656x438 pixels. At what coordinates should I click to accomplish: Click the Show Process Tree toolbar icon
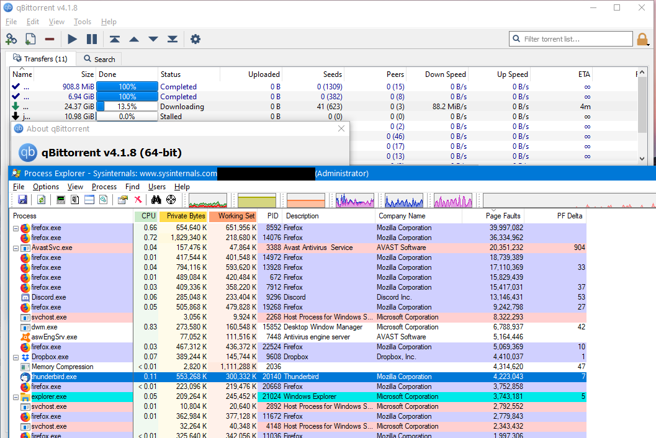[x=75, y=200]
